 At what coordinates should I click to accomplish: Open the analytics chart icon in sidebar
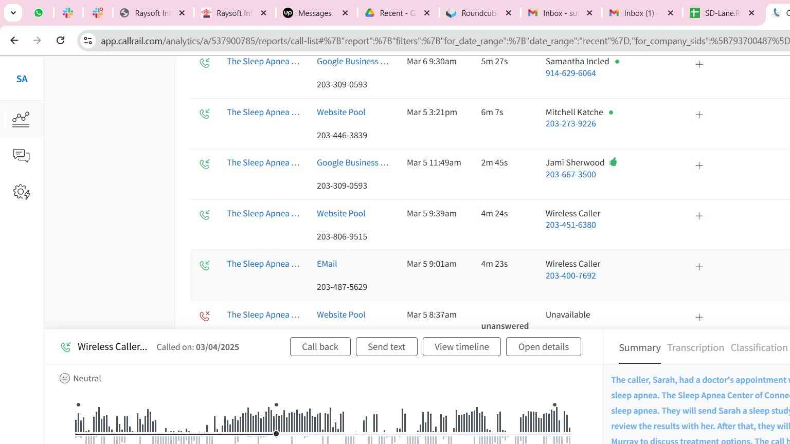pos(21,119)
